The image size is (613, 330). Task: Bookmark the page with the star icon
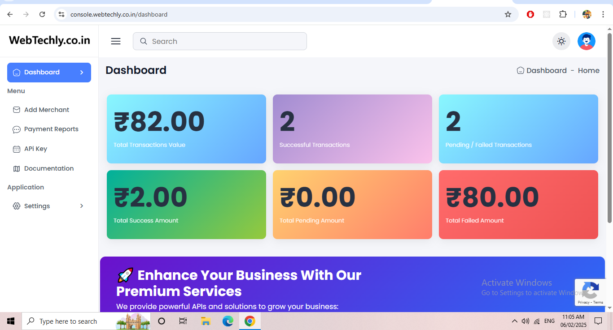tap(508, 14)
